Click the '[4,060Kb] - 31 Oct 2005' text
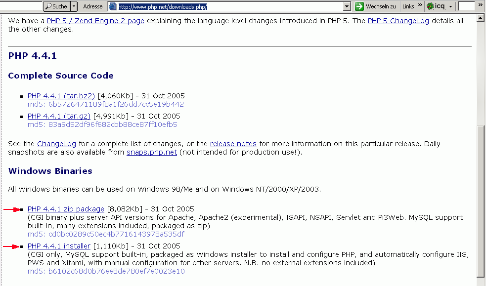The width and height of the screenshot is (486, 286). pos(141,96)
